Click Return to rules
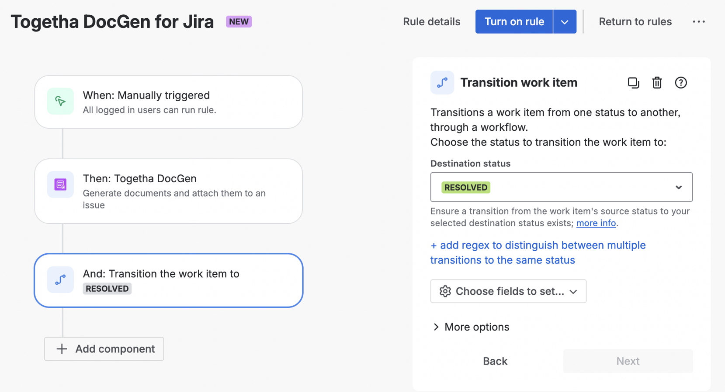The width and height of the screenshot is (725, 392). click(635, 21)
